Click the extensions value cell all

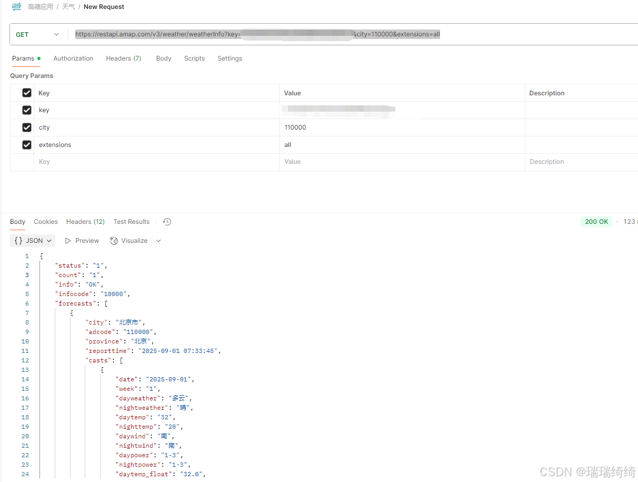click(402, 145)
